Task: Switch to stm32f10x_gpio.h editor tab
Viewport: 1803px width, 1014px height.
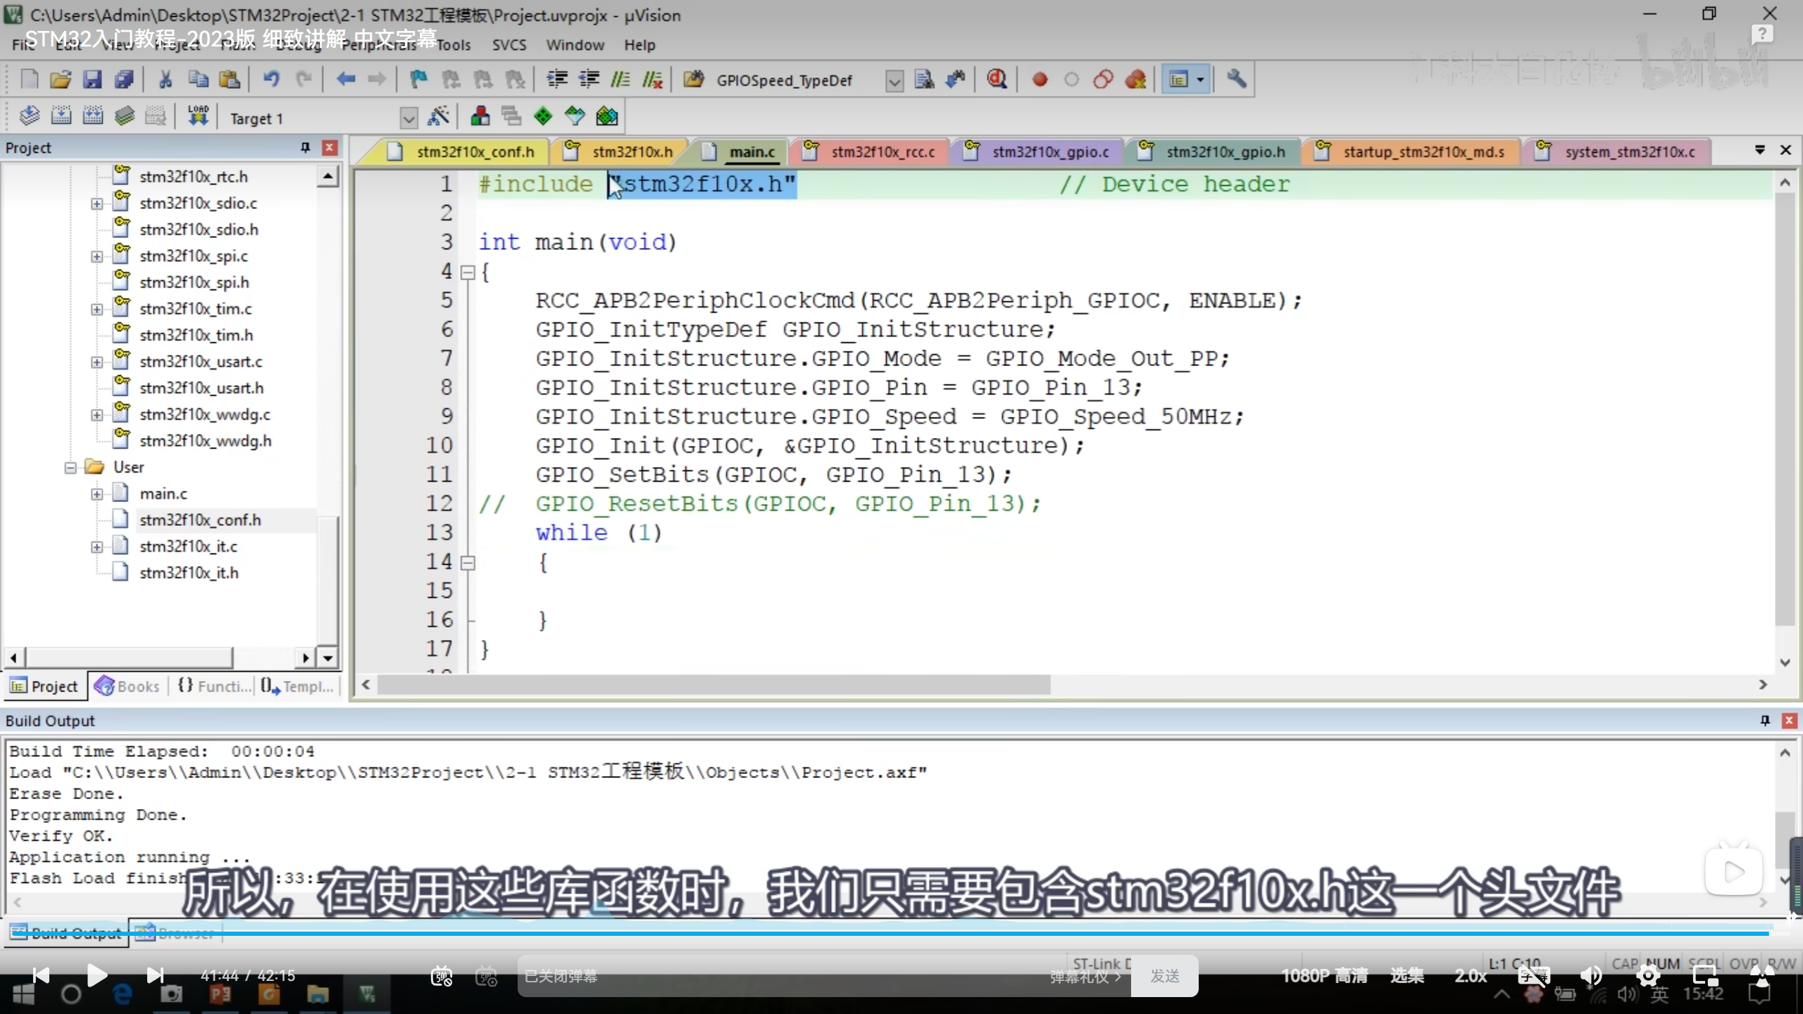Action: [x=1225, y=152]
